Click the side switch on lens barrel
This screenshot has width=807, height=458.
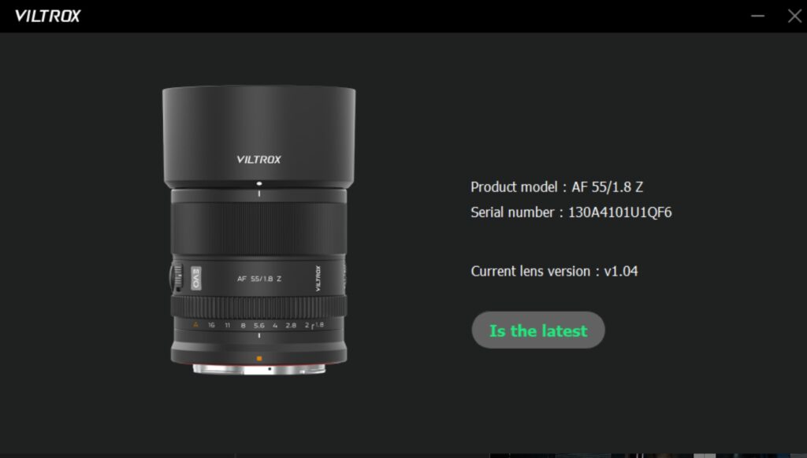[x=177, y=276]
